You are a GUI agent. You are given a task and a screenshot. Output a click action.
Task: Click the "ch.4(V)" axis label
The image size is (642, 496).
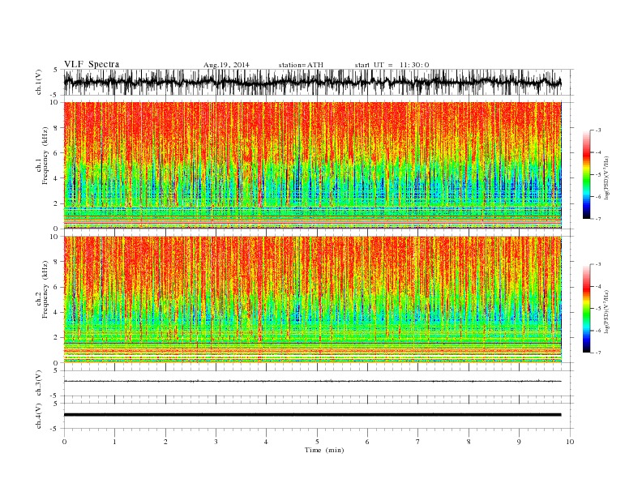tap(39, 416)
